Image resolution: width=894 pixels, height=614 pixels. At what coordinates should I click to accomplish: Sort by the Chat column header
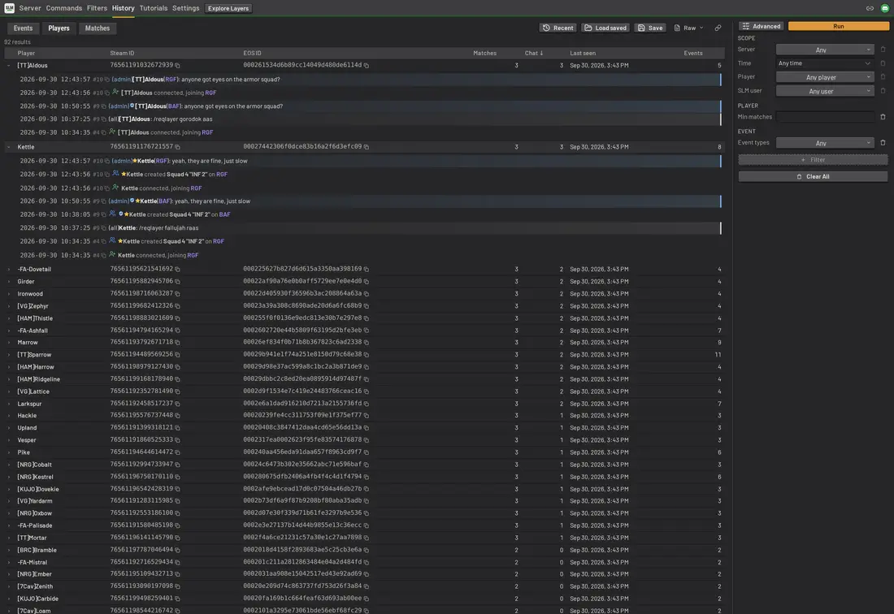tap(534, 53)
